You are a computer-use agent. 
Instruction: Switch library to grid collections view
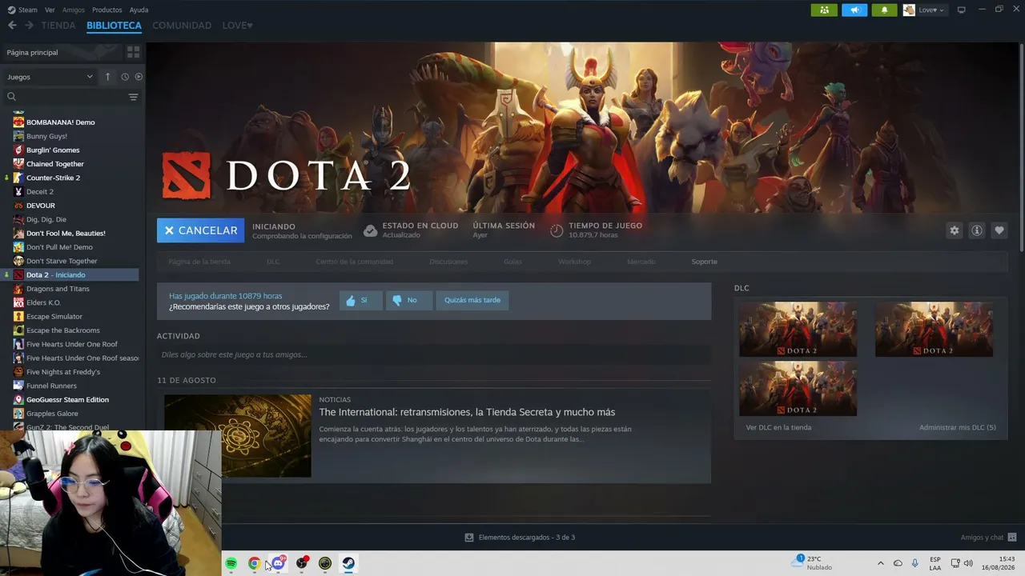[133, 52]
